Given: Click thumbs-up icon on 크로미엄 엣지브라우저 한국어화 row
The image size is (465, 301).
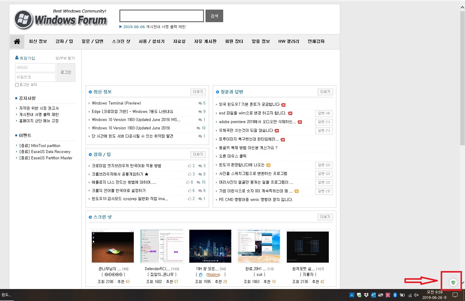Looking at the screenshot, I should click(190, 166).
